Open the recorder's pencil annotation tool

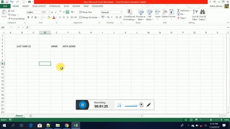[x=148, y=105]
